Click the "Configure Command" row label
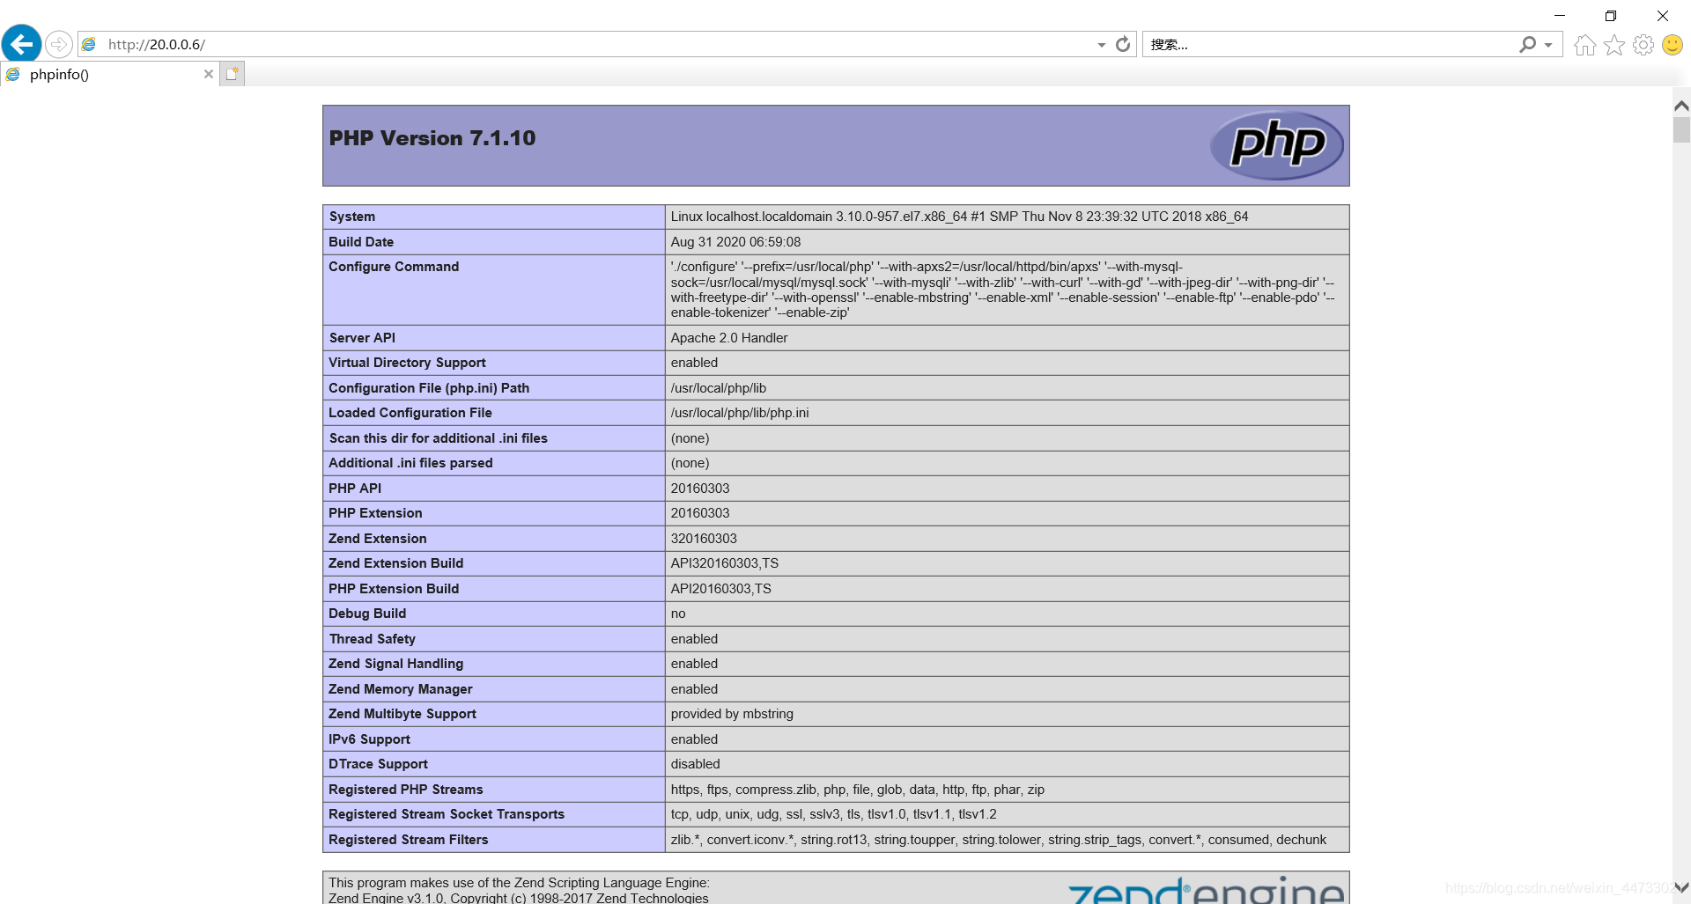Image resolution: width=1691 pixels, height=904 pixels. point(394,267)
